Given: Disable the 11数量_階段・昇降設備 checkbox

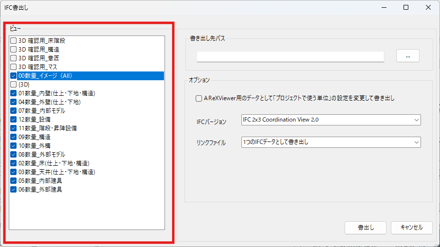Looking at the screenshot, I should [x=14, y=128].
